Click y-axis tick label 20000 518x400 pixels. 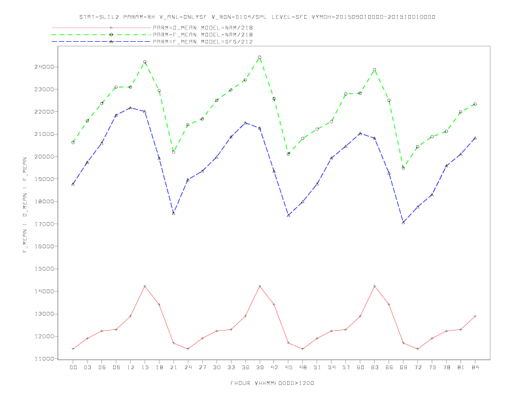pos(44,157)
